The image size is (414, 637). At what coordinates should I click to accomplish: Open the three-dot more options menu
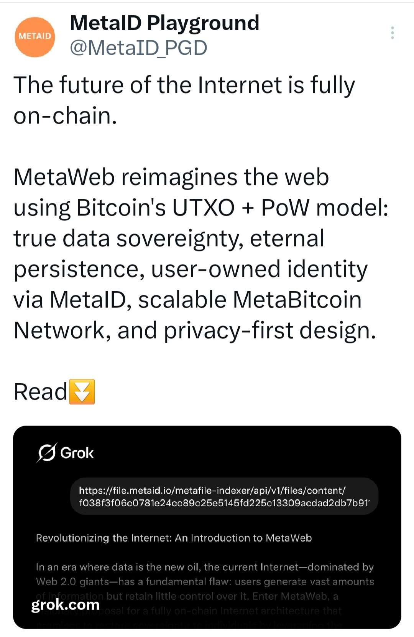point(392,33)
